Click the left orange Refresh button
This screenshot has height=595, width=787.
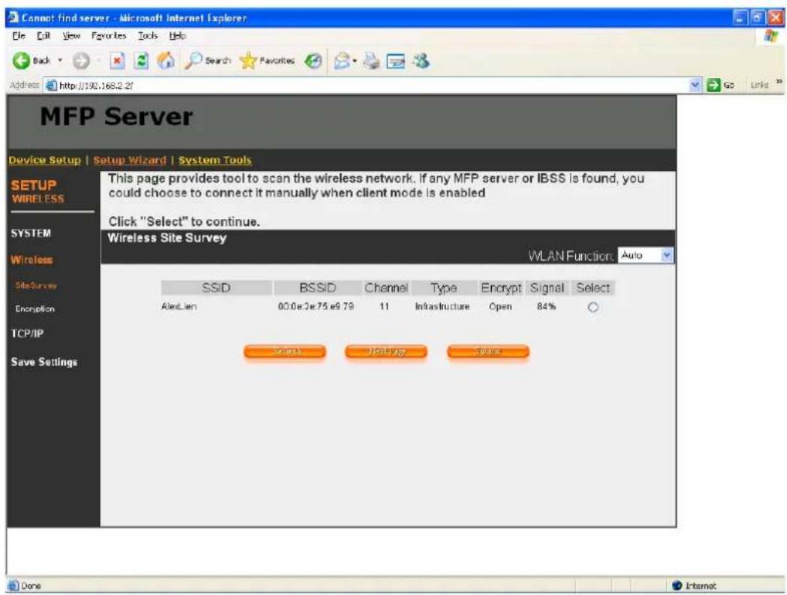(285, 351)
